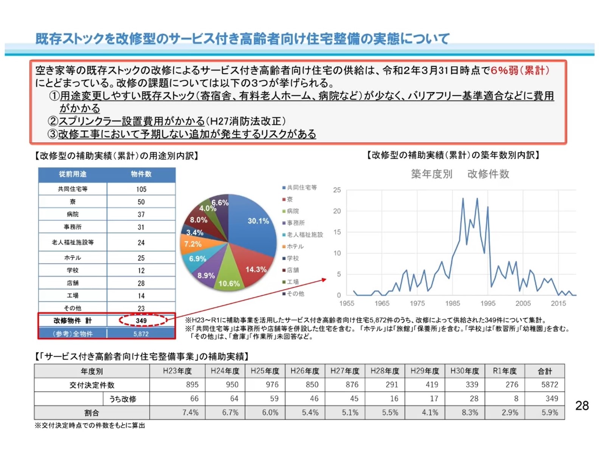Click the dashed red oval around 349

[142, 320]
